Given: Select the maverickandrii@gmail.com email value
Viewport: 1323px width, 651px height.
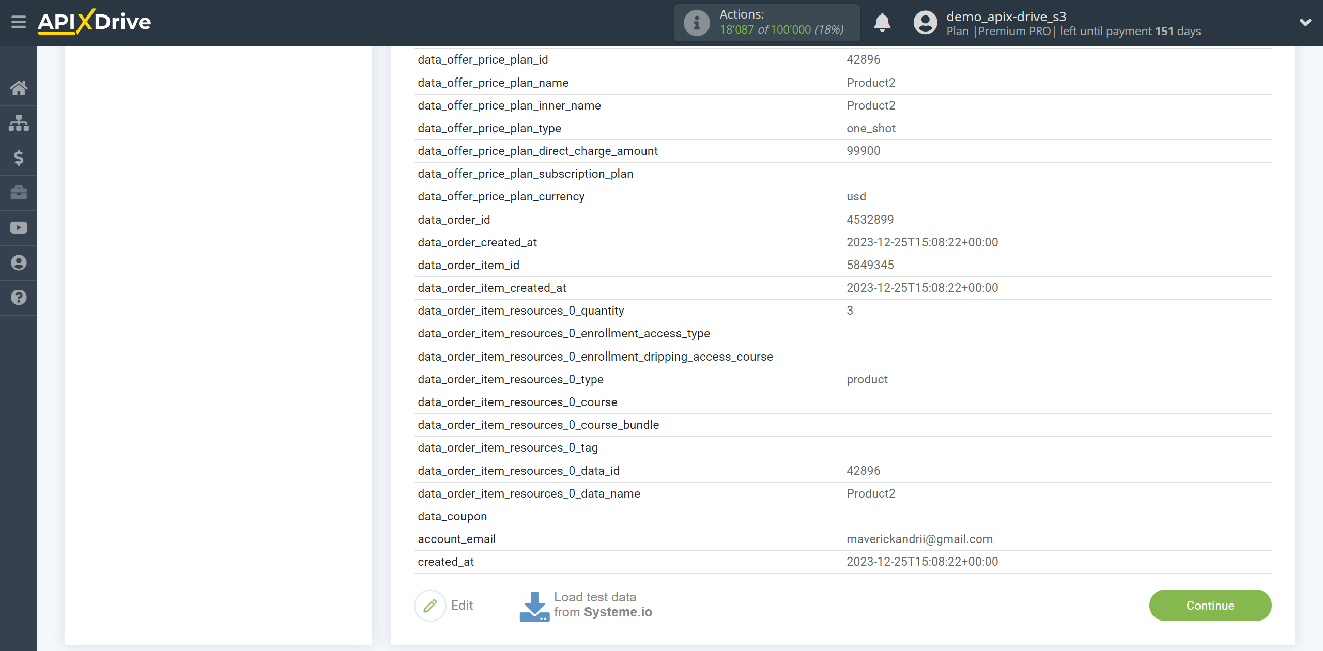Looking at the screenshot, I should (919, 539).
